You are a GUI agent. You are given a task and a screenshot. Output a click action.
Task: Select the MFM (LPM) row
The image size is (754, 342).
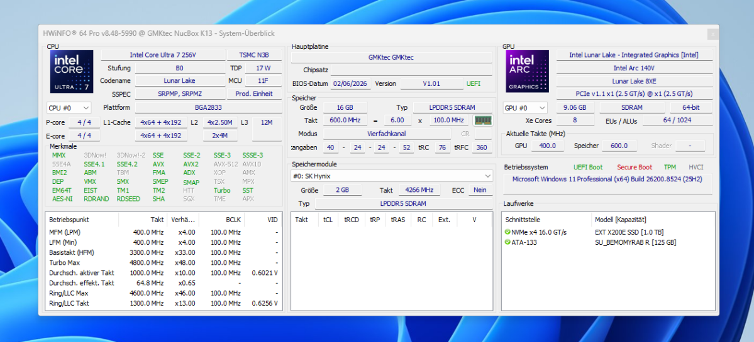pos(164,232)
